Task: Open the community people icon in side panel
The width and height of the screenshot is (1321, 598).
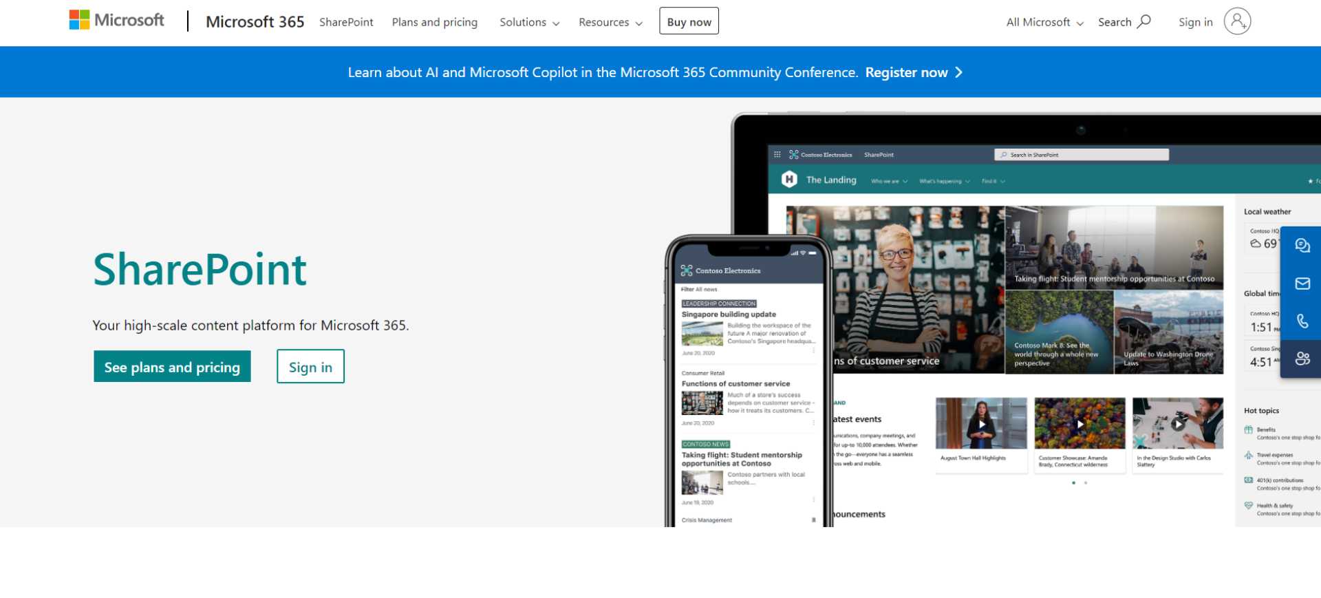Action: coord(1302,359)
